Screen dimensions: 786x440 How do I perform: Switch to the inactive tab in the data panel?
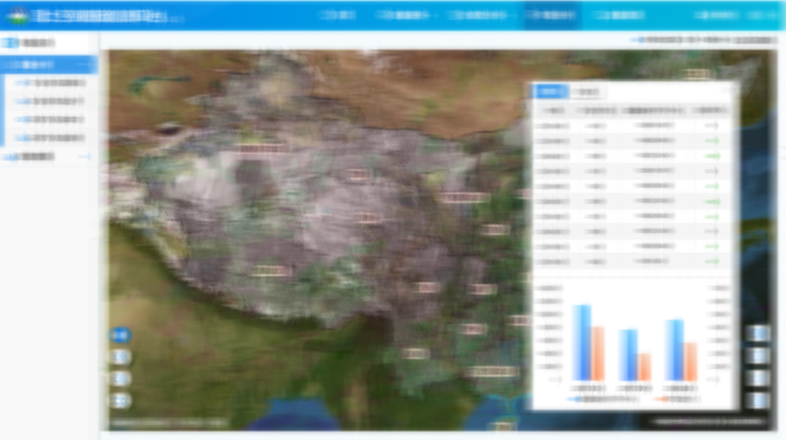(587, 92)
